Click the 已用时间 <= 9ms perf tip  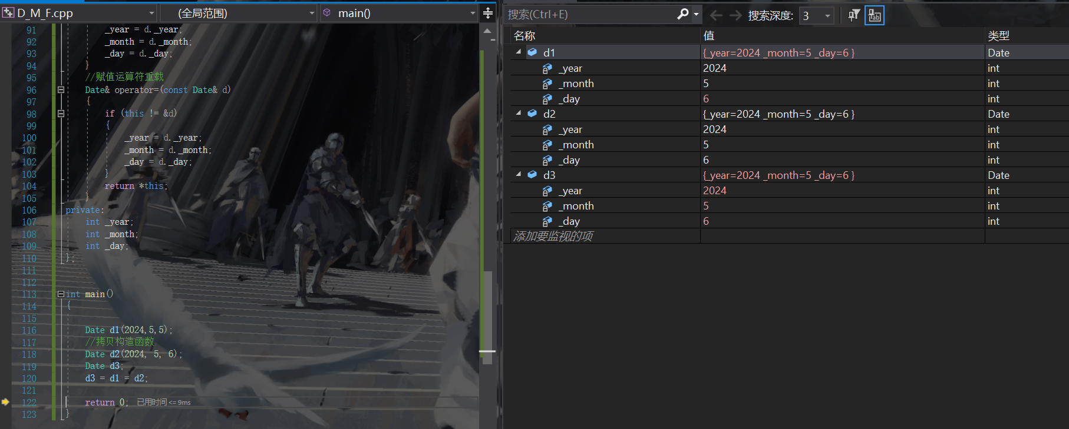[x=164, y=403]
